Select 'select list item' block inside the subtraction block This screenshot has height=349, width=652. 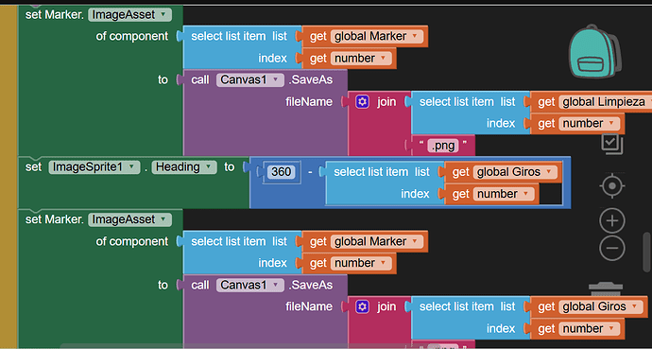(385, 183)
